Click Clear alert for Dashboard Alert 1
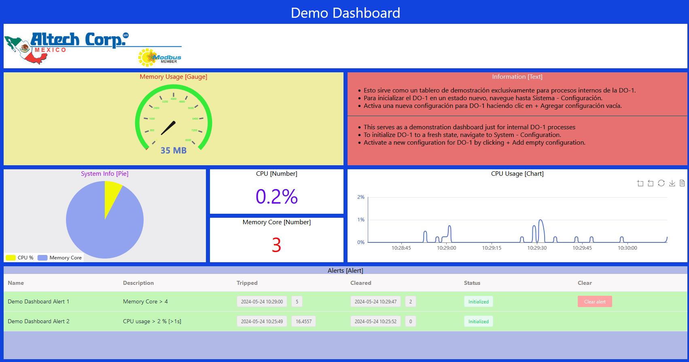 pos(594,302)
